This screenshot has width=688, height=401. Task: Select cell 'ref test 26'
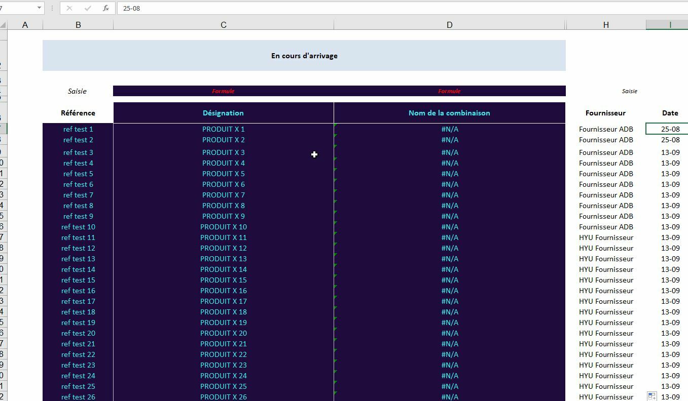click(78, 396)
